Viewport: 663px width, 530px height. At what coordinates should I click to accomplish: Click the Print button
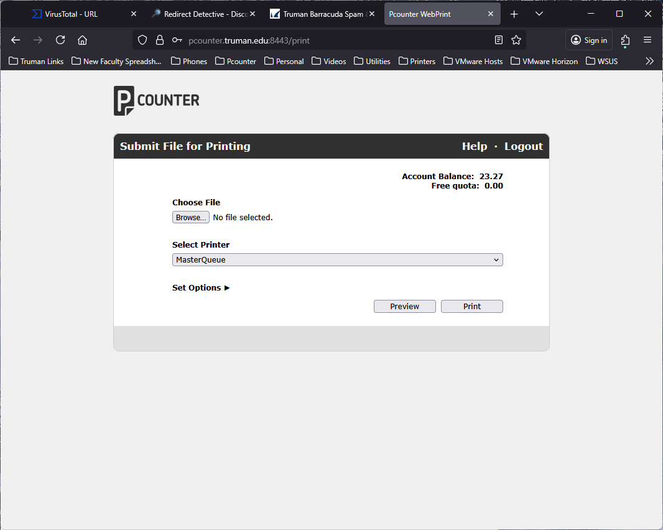point(472,306)
